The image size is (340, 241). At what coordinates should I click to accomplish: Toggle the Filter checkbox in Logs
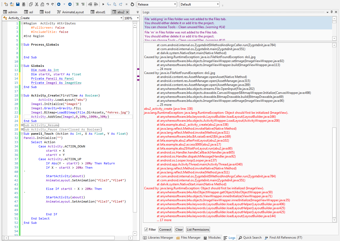(x=146, y=229)
